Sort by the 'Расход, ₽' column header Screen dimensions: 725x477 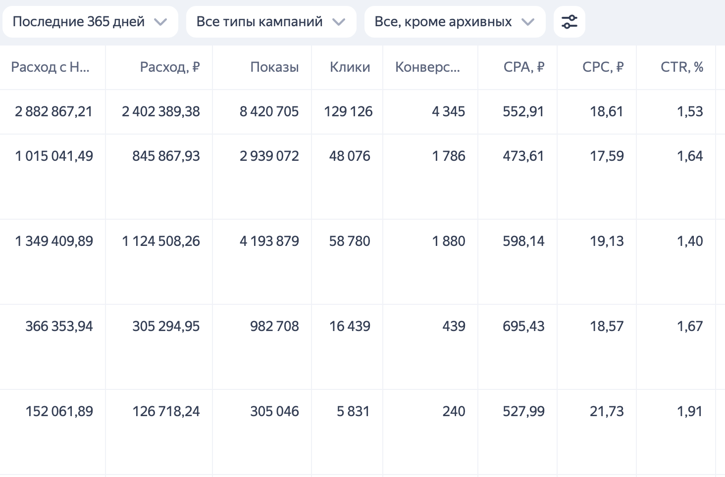click(x=169, y=67)
